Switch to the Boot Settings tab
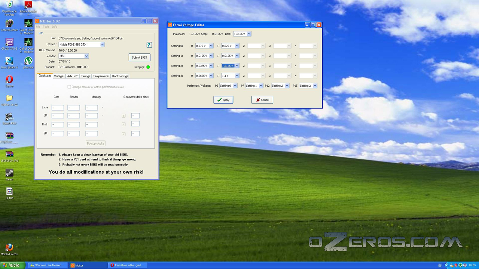 point(120,76)
